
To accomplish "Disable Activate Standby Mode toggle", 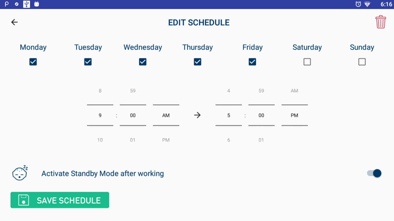I will [374, 173].
